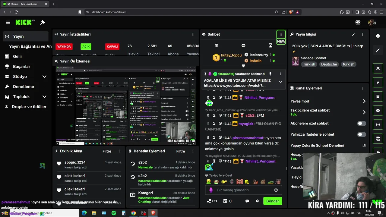Open the profile avatar in the top right
The width and height of the screenshot is (386, 217).
click(372, 22)
